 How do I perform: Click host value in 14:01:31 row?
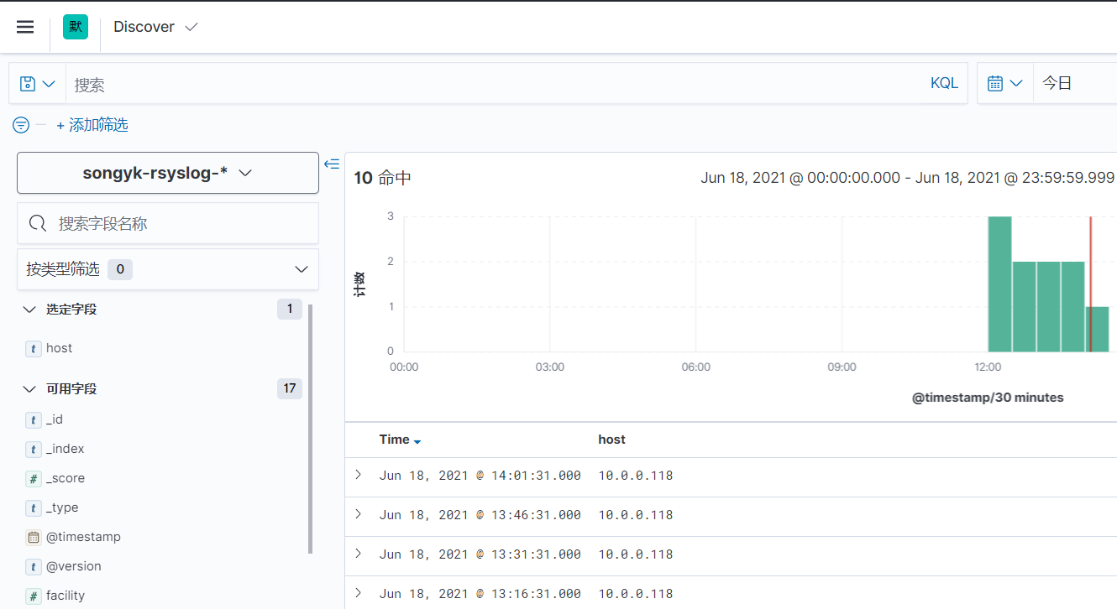[x=636, y=476]
